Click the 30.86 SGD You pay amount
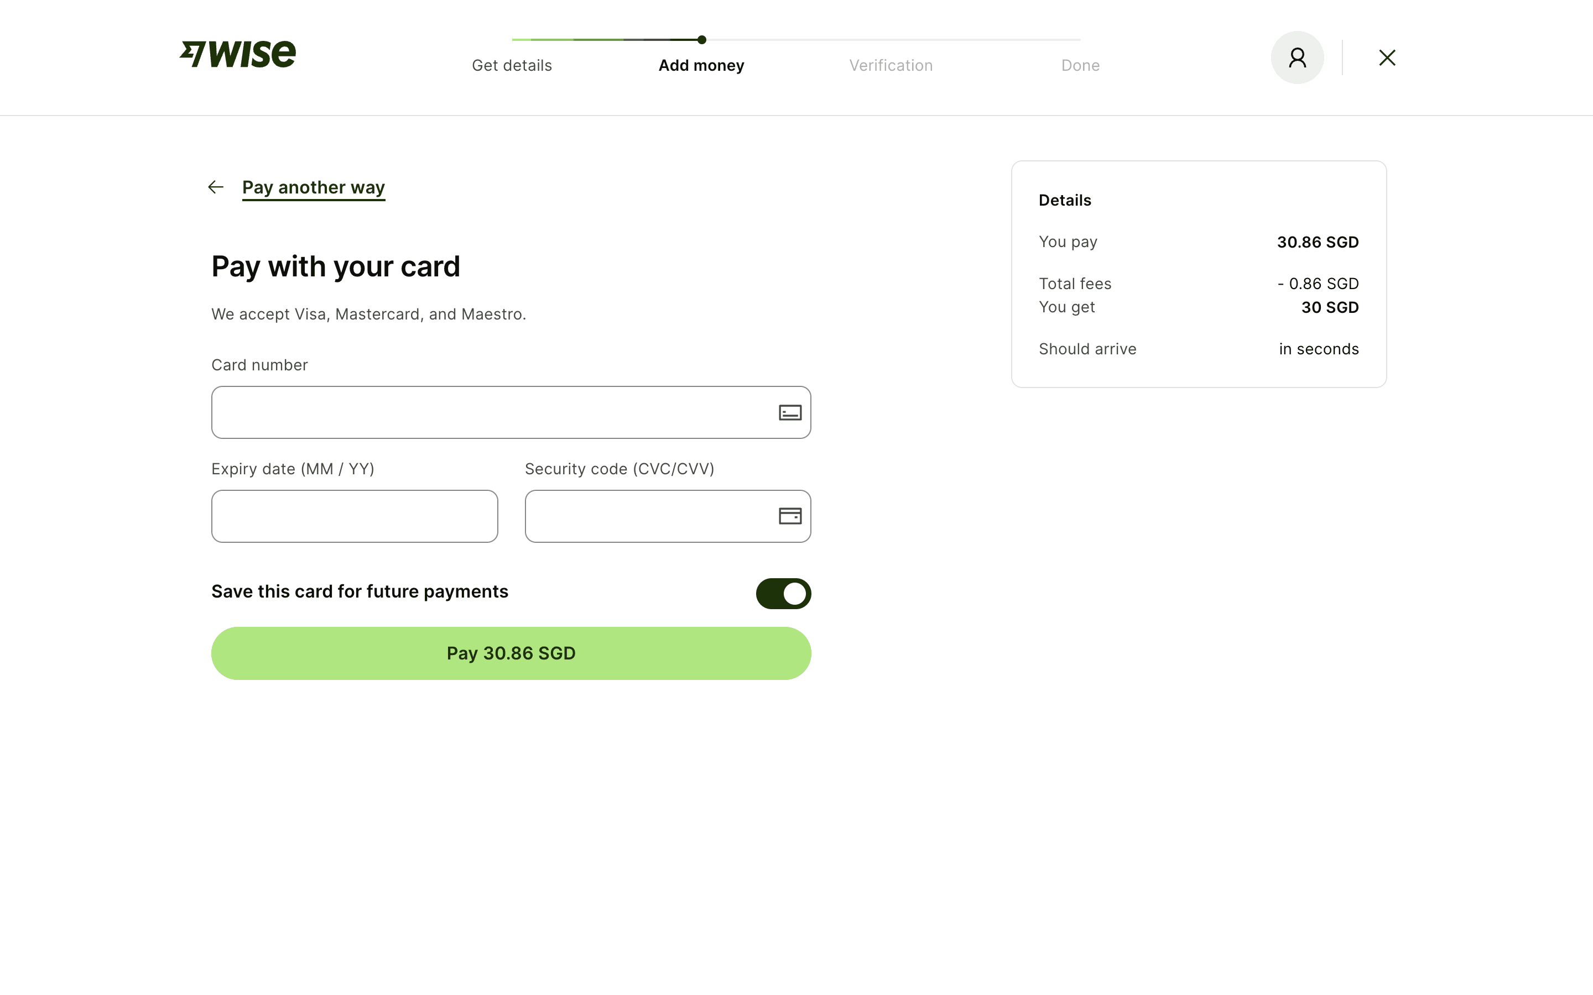1593x995 pixels. coord(1317,242)
